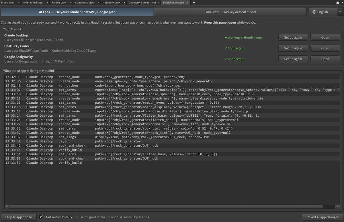Click the 'Working in Houdini now' status
344x222 pixels.
(244, 38)
